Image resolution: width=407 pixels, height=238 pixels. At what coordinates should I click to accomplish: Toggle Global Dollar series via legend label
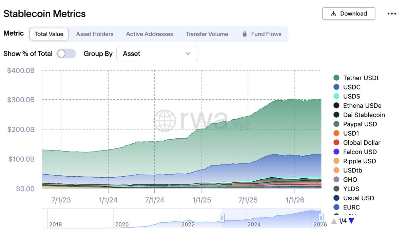point(362,143)
